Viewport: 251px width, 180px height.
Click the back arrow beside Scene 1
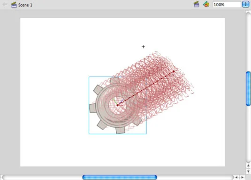coord(5,4)
